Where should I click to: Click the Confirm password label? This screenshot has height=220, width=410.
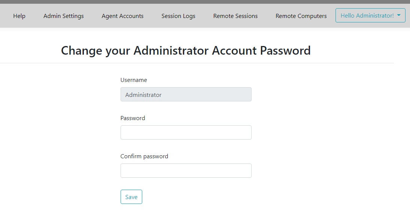pos(144,156)
